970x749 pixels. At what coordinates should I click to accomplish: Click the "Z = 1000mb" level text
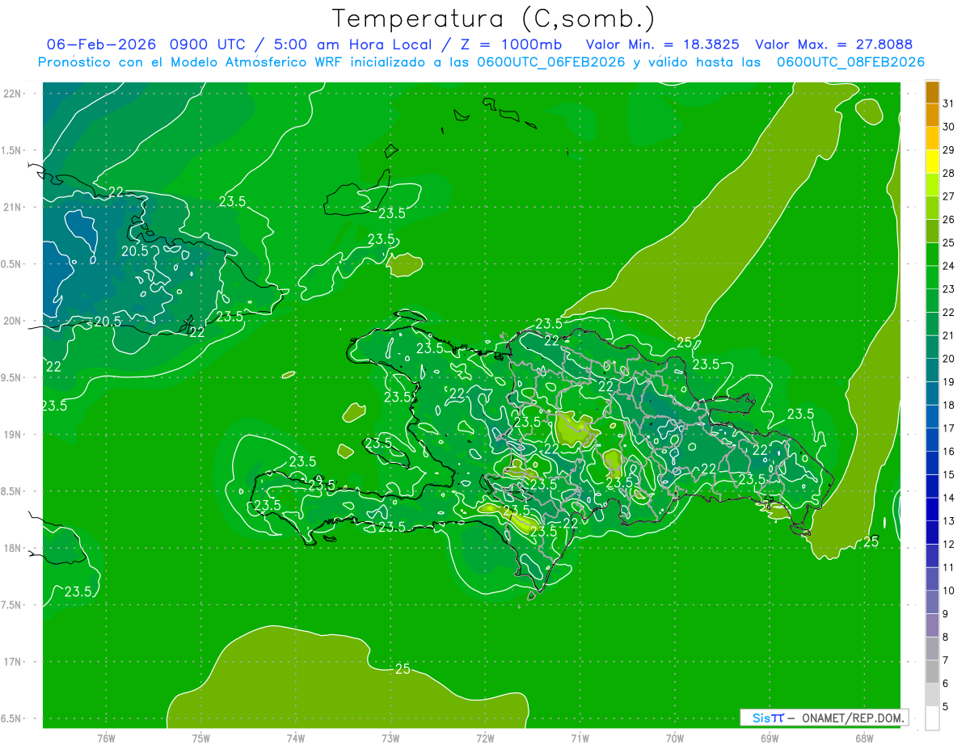click(x=509, y=44)
